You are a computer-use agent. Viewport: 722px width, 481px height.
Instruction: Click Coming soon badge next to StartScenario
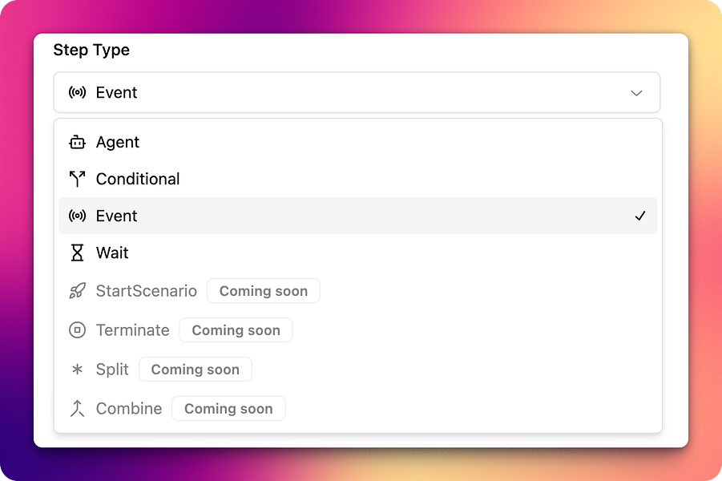(264, 291)
